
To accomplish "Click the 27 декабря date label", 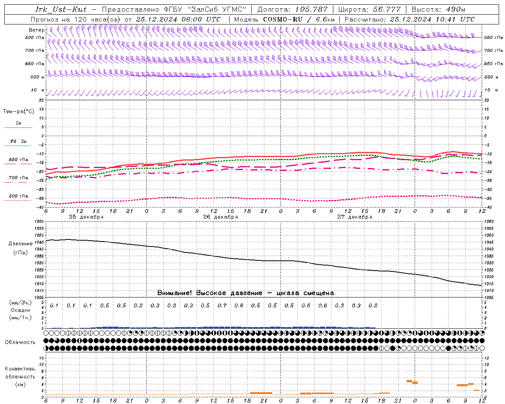I will pyautogui.click(x=355, y=217).
